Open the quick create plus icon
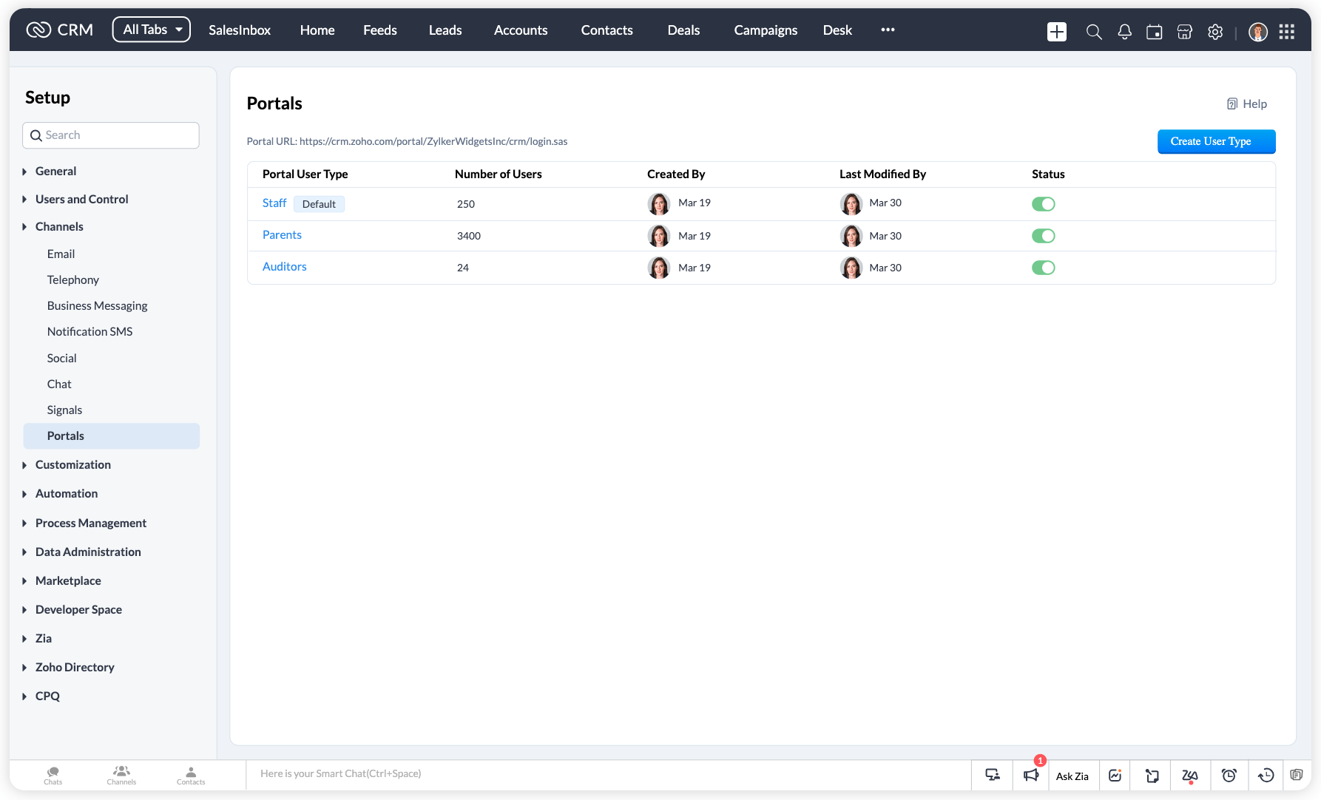Viewport: 1321px width, 800px height. [1057, 31]
